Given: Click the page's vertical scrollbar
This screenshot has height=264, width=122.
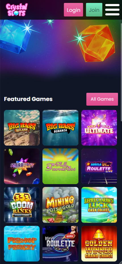Looking at the screenshot, I should (x=121, y=71).
